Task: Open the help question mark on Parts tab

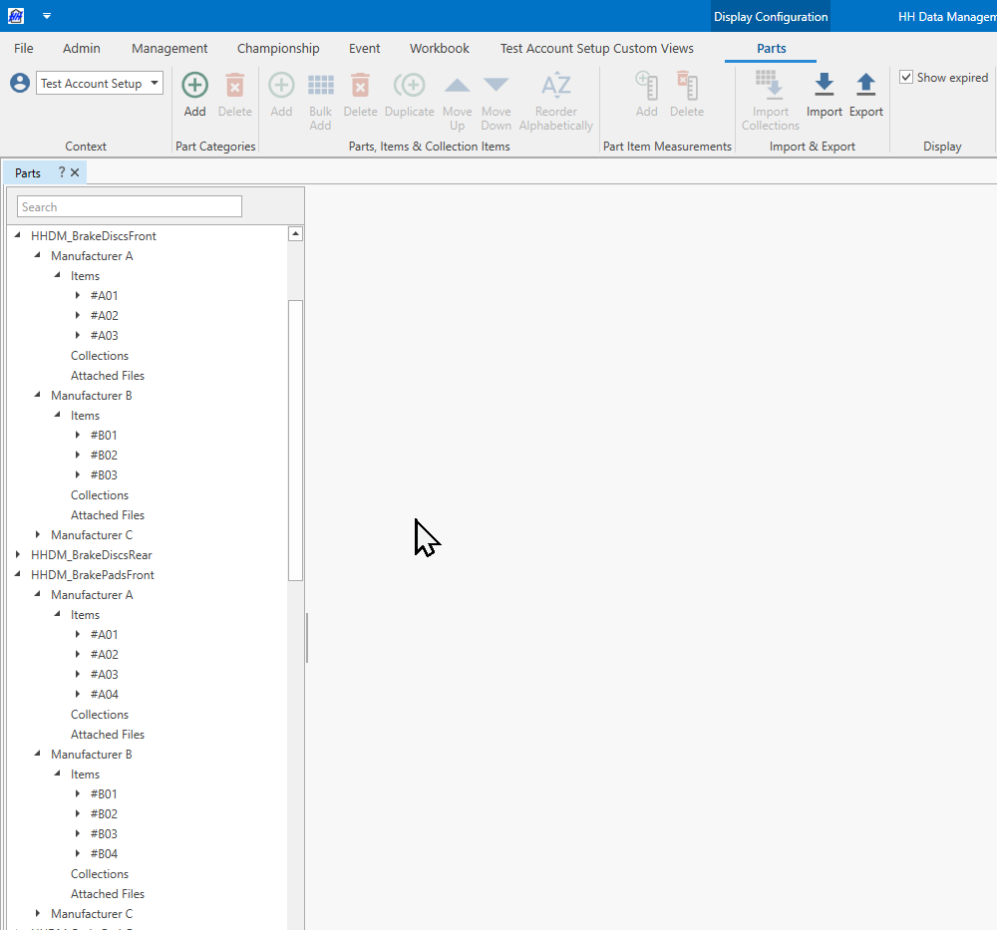Action: click(x=61, y=172)
